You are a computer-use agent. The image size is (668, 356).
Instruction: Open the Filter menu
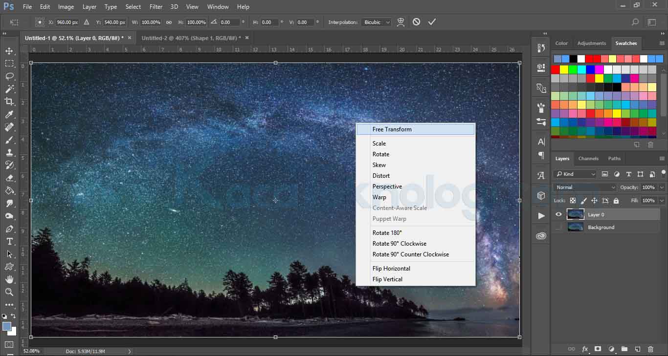[156, 7]
